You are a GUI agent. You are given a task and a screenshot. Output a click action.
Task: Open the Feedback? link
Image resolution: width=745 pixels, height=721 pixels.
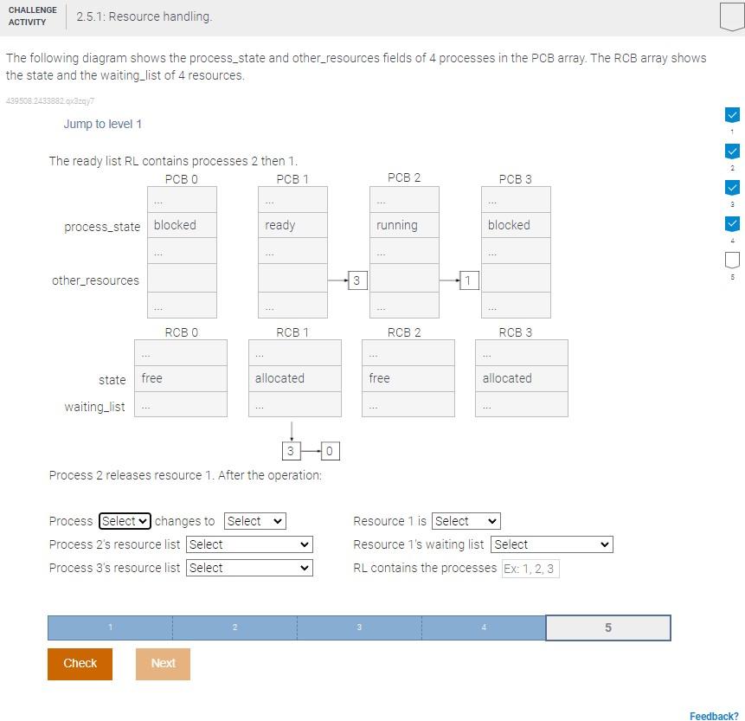[713, 716]
